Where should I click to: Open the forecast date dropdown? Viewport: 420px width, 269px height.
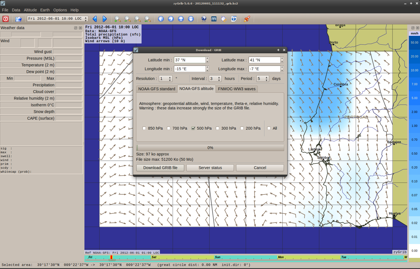coord(57,19)
